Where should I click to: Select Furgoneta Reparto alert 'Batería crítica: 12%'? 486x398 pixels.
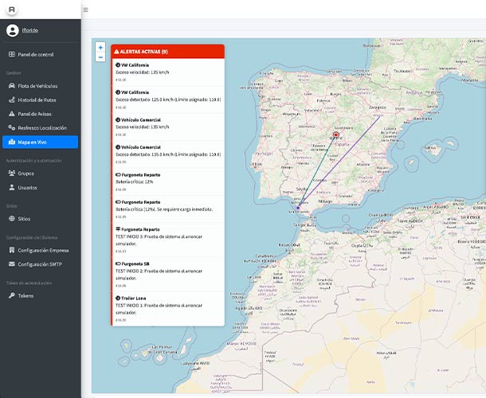[168, 181]
